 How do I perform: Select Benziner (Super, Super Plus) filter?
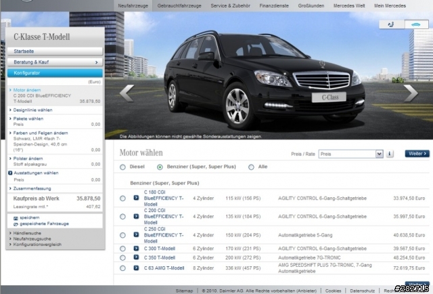(x=160, y=167)
